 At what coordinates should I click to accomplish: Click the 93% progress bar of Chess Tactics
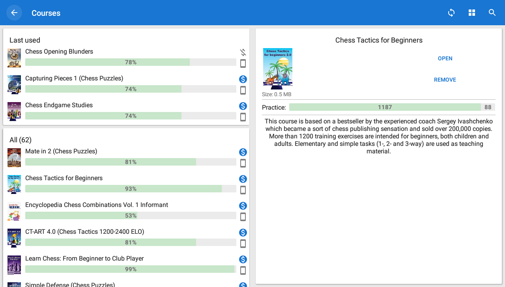pyautogui.click(x=131, y=189)
